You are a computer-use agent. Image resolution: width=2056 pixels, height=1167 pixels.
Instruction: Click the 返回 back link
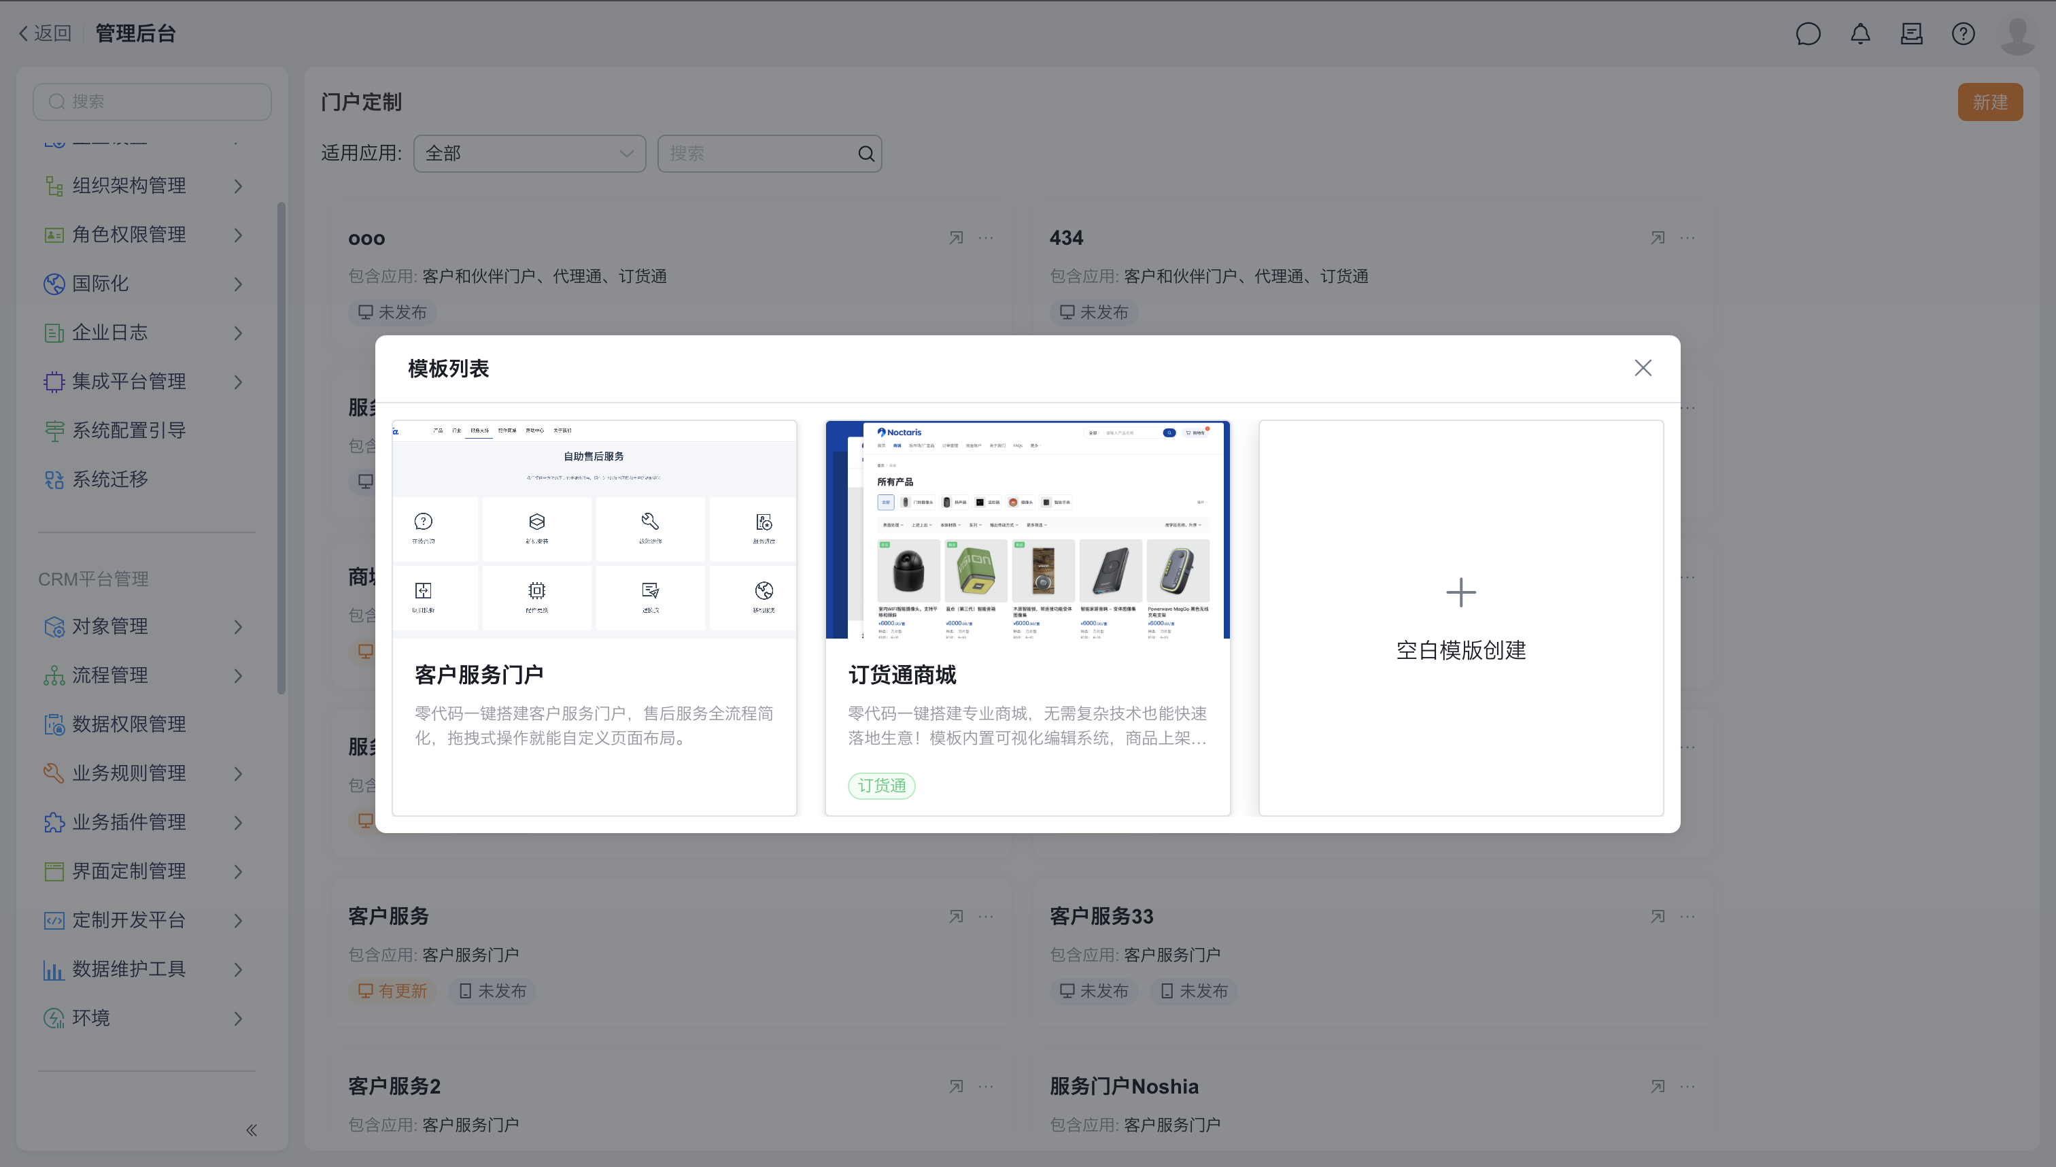pyautogui.click(x=46, y=34)
